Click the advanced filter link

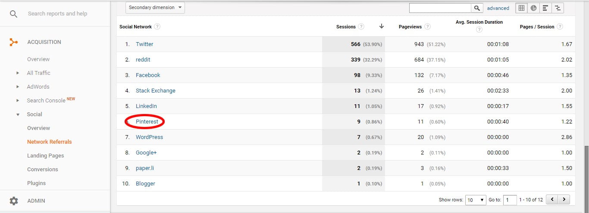498,8
